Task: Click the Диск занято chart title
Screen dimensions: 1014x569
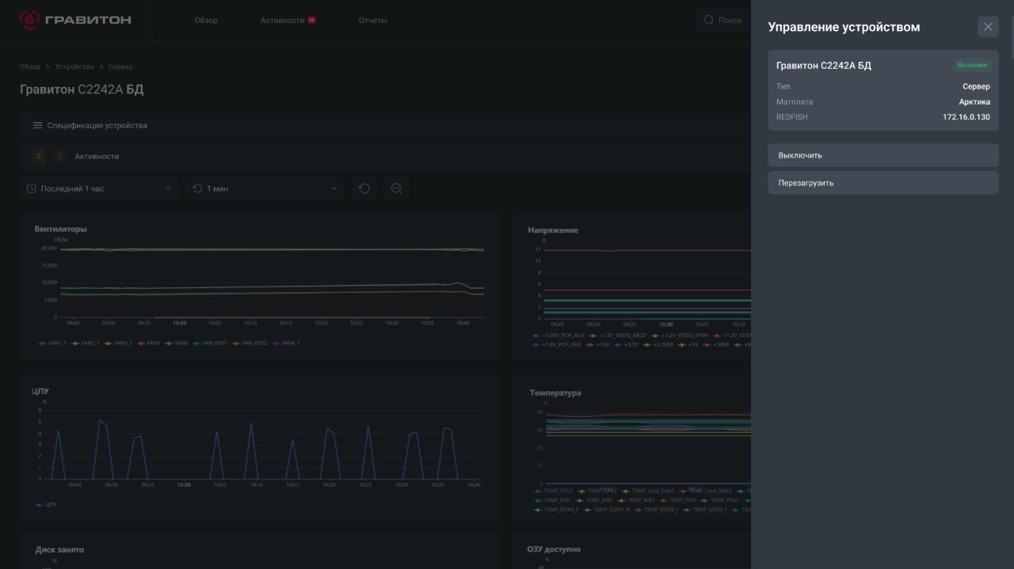Action: tap(59, 549)
